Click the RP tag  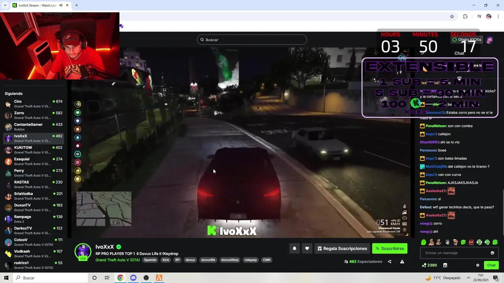pyautogui.click(x=178, y=260)
